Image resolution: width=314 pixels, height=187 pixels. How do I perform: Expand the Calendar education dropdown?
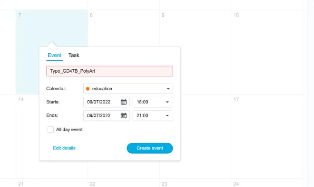click(128, 89)
